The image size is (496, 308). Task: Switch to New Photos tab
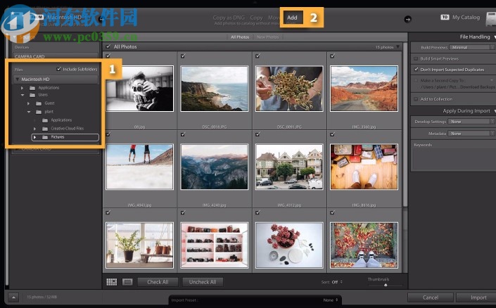coord(267,37)
